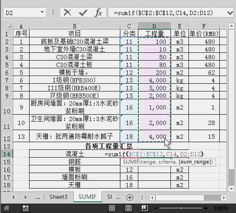Click cell 地下室外墙C30混凝土土
Viewport: 236px width, 213px height.
coord(75,49)
